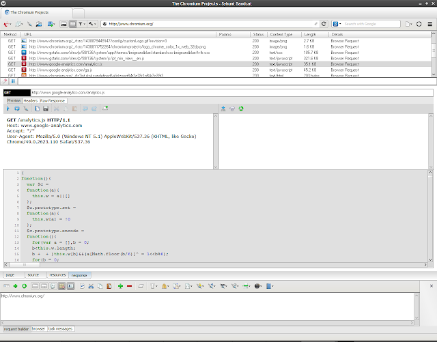437x342 pixels.
Task: Click the comment bubble icon in the preview toolbar
Action: click(17, 109)
